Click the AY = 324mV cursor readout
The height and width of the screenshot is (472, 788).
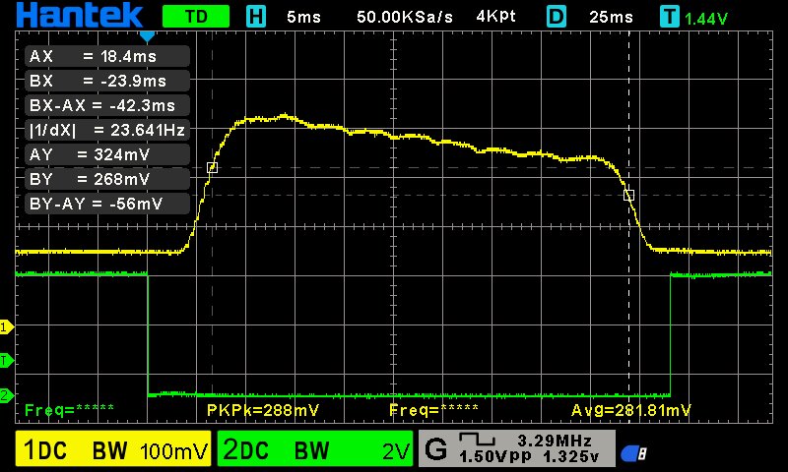click(x=107, y=154)
